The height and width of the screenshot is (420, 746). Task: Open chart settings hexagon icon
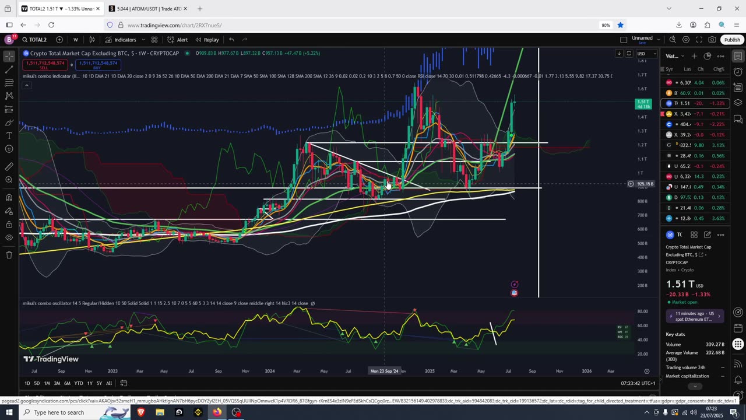[686, 40]
